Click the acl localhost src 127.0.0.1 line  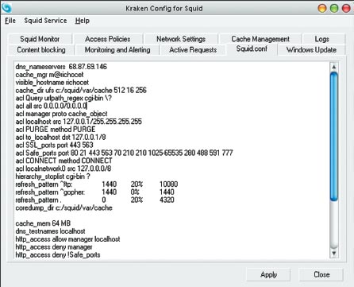[79, 122]
